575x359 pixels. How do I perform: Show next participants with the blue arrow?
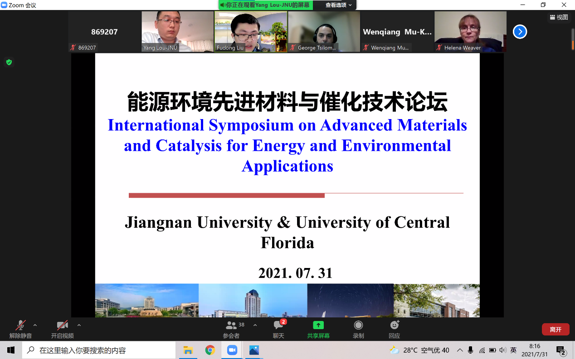(520, 32)
